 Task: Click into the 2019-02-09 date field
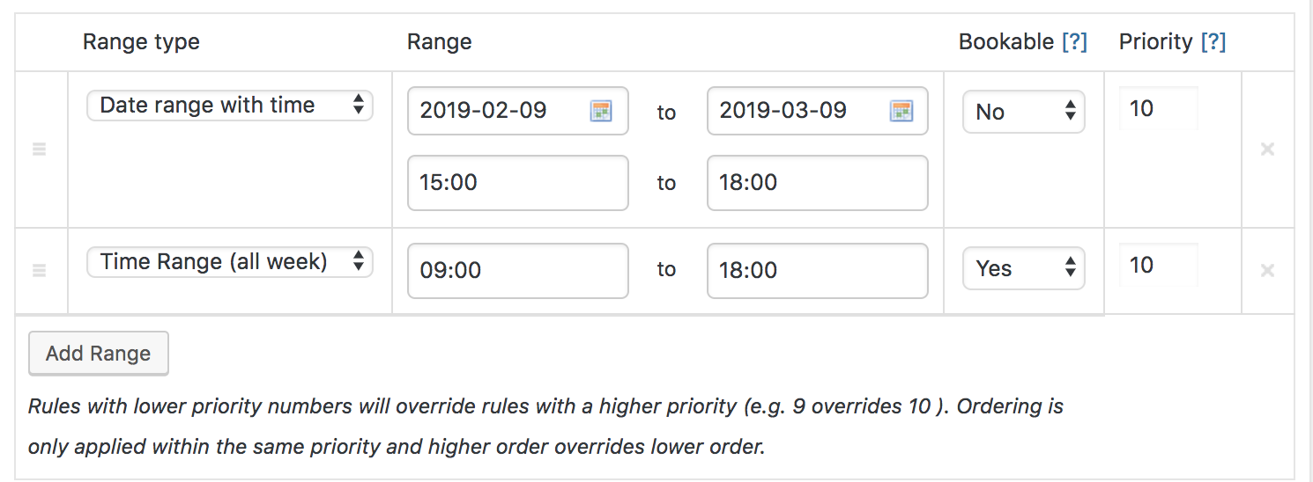(518, 111)
